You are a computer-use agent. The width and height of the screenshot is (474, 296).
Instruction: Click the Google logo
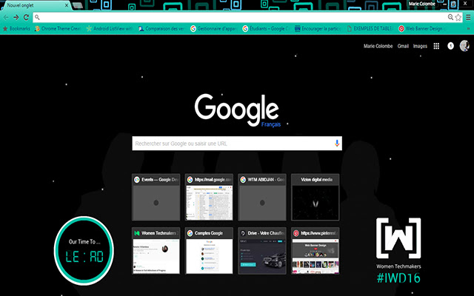tap(237, 110)
